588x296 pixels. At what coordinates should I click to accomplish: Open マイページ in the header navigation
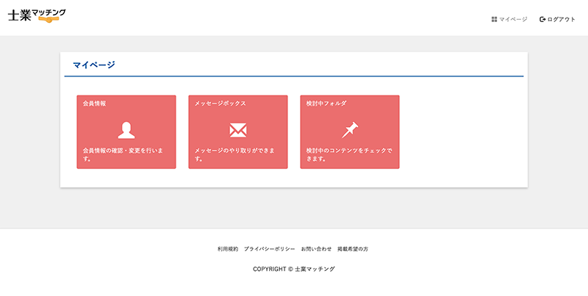click(x=509, y=19)
